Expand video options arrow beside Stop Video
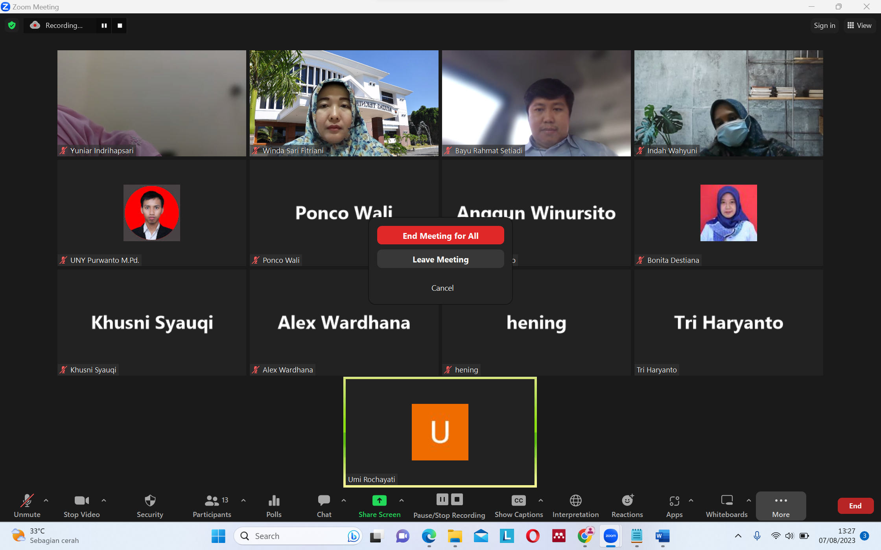This screenshot has height=550, width=881. click(x=104, y=500)
